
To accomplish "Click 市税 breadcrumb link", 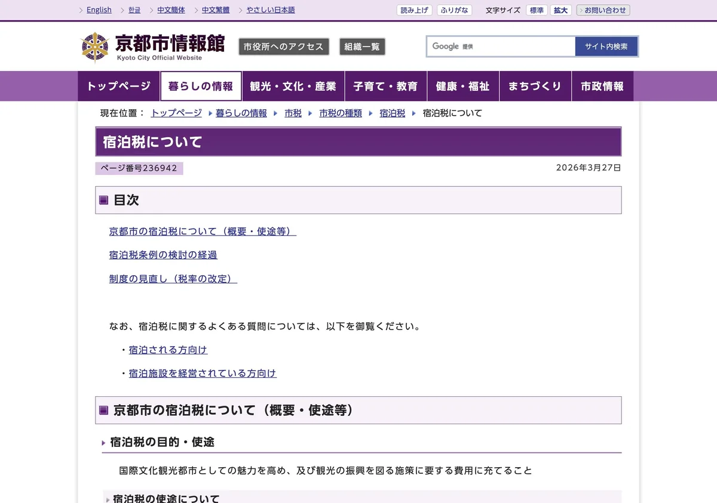I will 293,113.
